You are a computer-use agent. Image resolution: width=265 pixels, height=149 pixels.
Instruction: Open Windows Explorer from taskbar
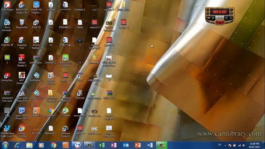pos(29,145)
